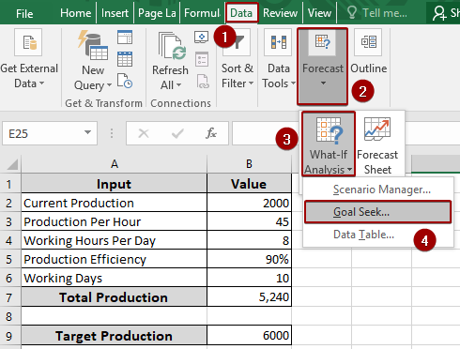460x349 pixels.
Task: Click the cell containing 5,240
Action: pos(249,296)
